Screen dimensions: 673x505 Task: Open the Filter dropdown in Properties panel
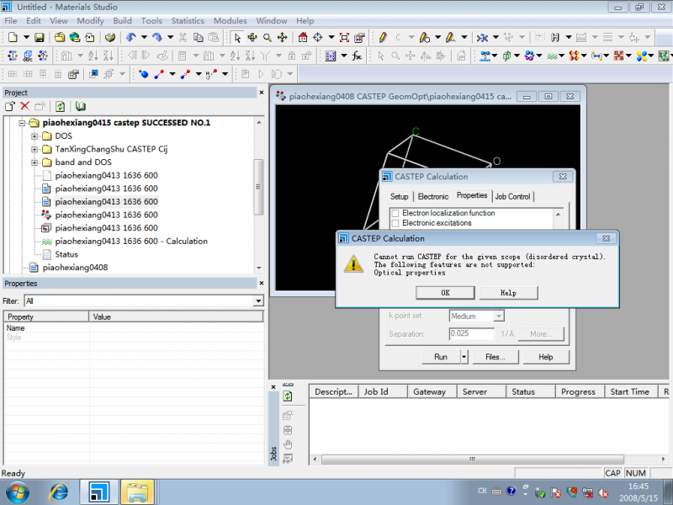[x=258, y=300]
